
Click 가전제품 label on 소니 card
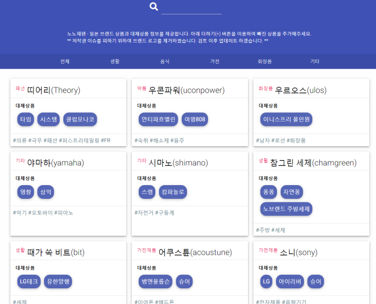[268, 250]
